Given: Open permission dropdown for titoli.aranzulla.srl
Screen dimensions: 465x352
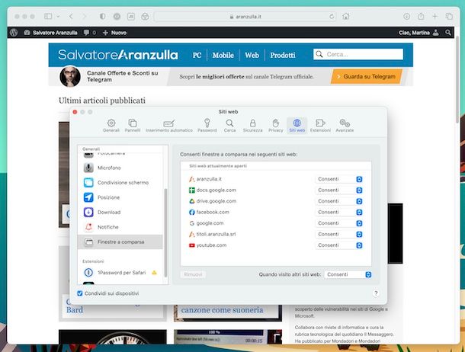Looking at the screenshot, I should pos(338,234).
